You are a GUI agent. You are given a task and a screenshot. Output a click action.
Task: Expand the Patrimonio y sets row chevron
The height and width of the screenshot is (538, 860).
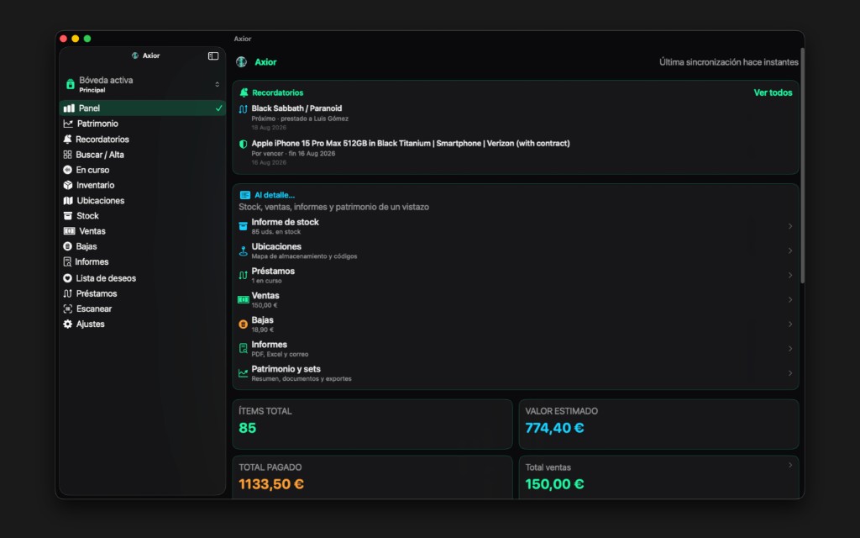click(x=790, y=373)
